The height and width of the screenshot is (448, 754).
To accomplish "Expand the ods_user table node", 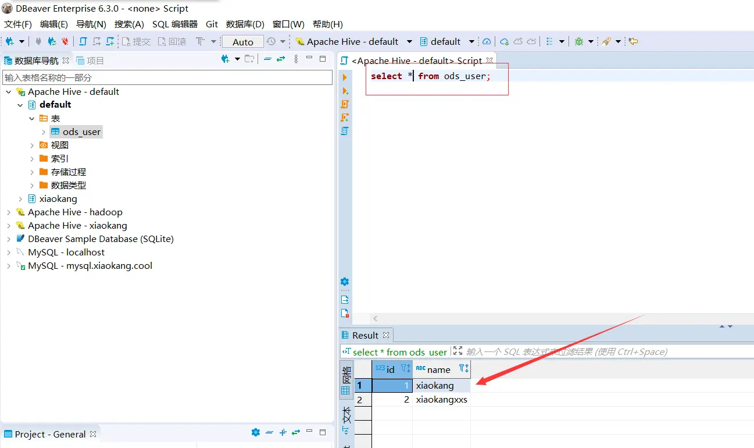I will pos(44,132).
